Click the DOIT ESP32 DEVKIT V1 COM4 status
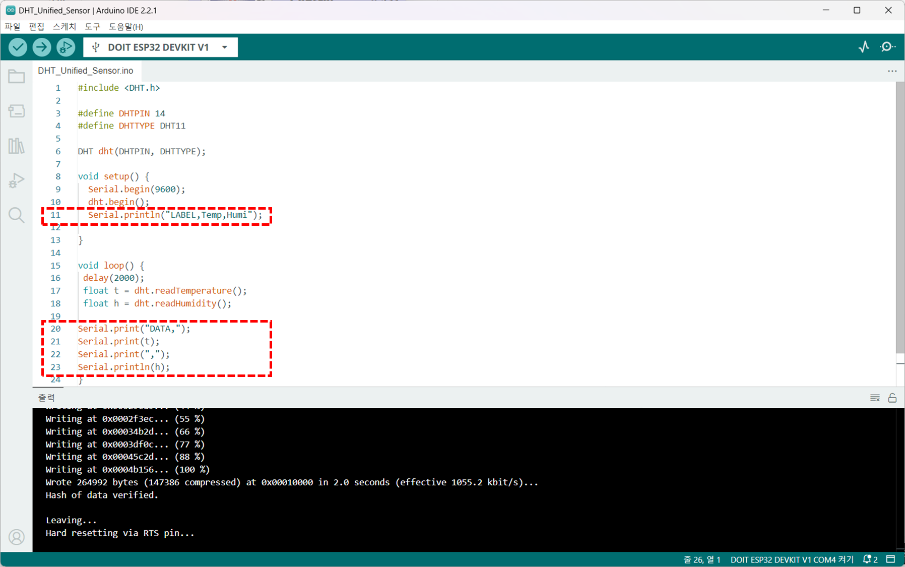The width and height of the screenshot is (905, 567). (792, 559)
